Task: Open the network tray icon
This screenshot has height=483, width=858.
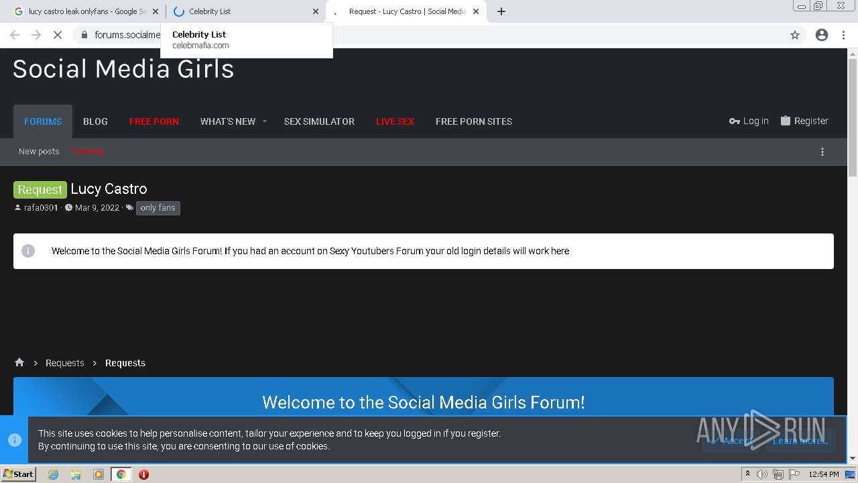Action: 778,474
